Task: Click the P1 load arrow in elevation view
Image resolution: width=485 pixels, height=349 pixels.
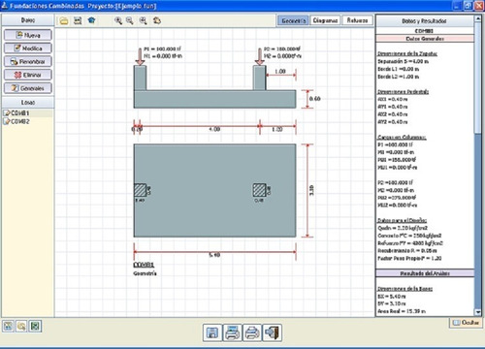Action: click(x=140, y=56)
